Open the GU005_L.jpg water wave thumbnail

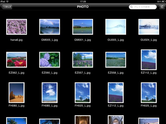(x=116, y=27)
